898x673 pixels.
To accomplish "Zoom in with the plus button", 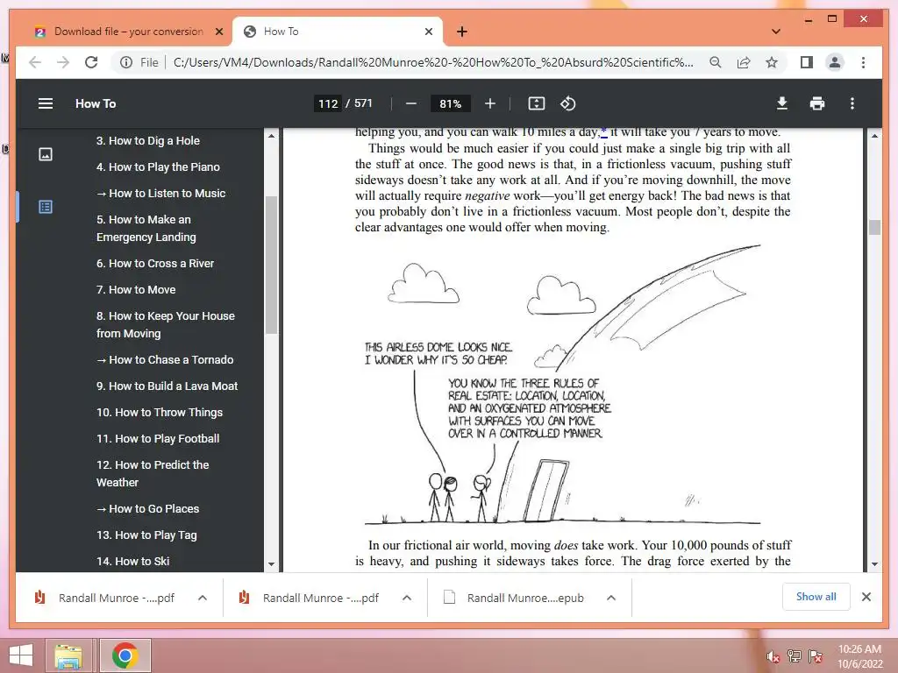I will coord(489,103).
